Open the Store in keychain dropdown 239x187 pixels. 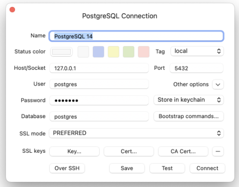pyautogui.click(x=188, y=100)
